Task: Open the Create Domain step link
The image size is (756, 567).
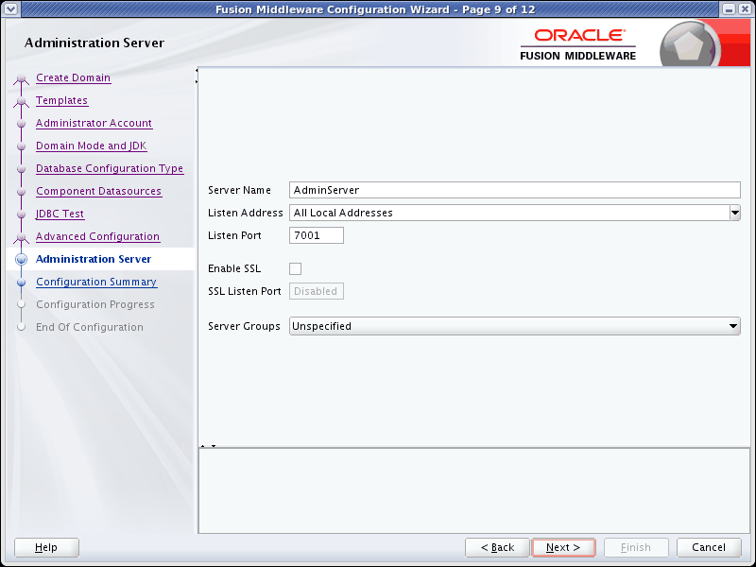Action: [74, 77]
